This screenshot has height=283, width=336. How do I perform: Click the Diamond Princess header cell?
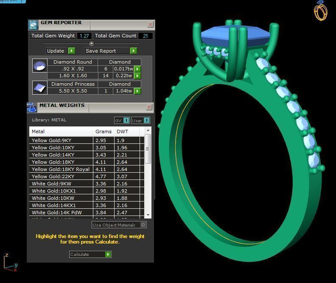[x=73, y=84]
